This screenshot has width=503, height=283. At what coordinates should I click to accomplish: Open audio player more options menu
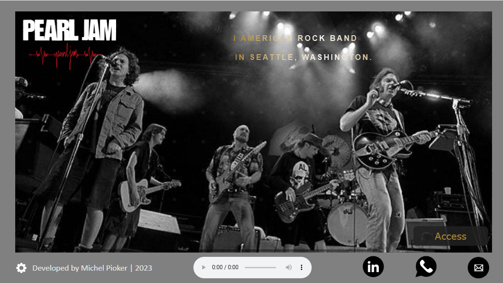(301, 267)
